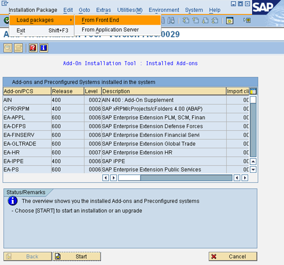Click the left arrow near right end of scrollbar

[x=237, y=178]
